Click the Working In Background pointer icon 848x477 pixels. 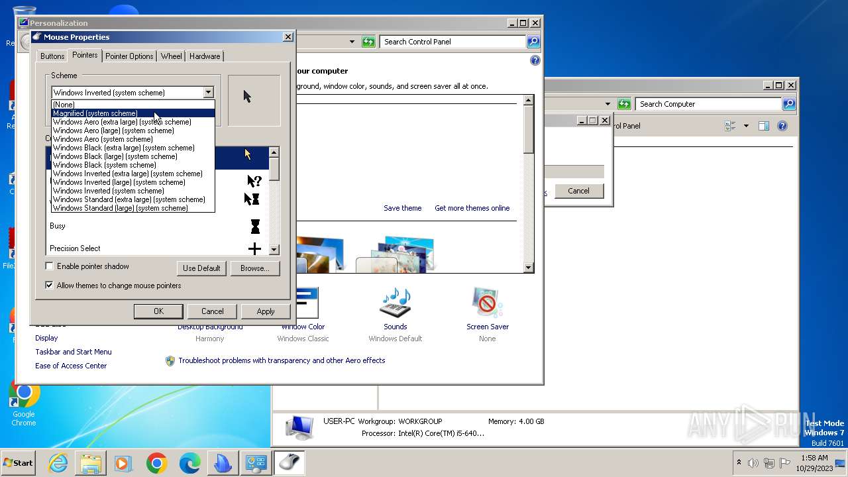(x=252, y=199)
